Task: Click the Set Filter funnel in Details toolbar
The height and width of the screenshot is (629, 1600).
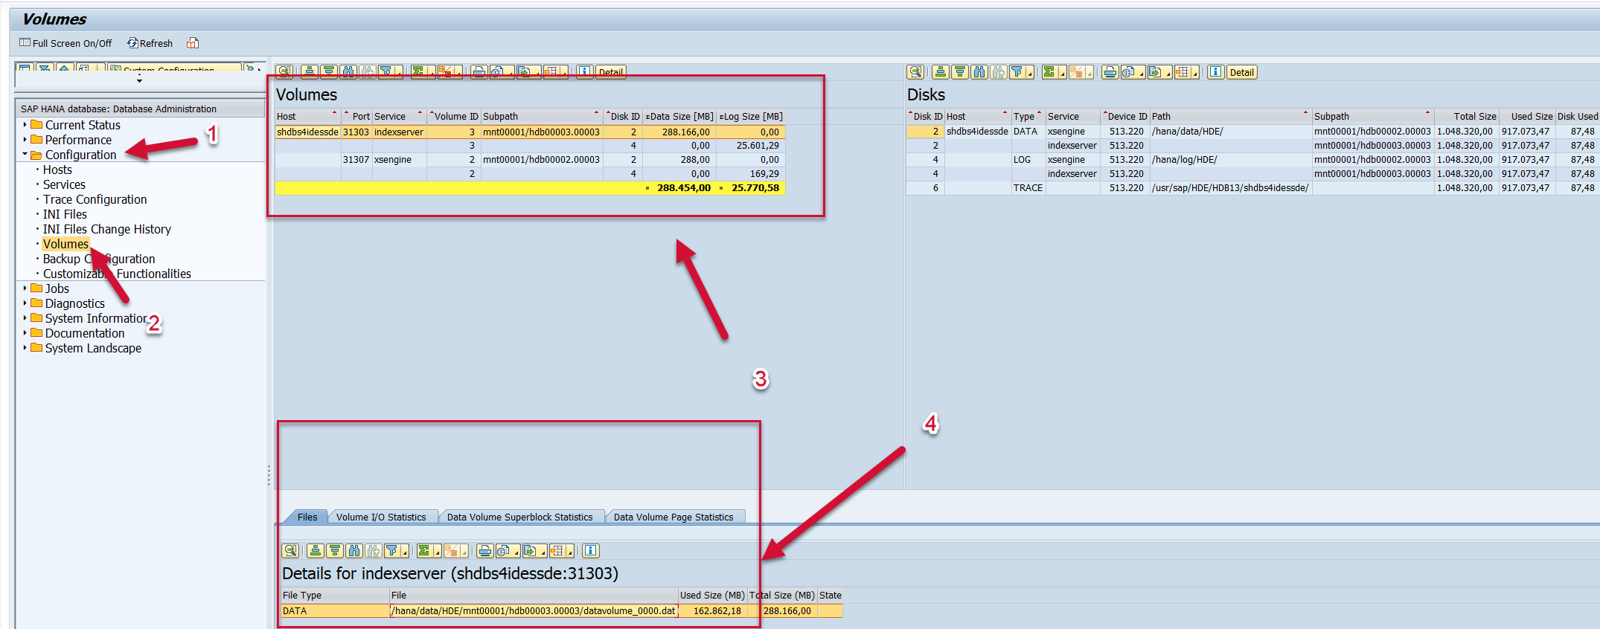Action: tap(391, 551)
